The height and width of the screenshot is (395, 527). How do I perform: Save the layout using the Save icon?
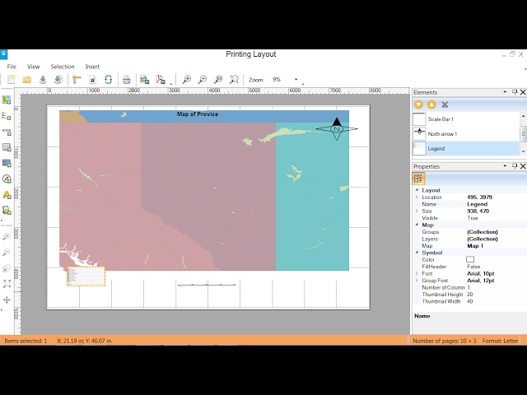(x=43, y=80)
